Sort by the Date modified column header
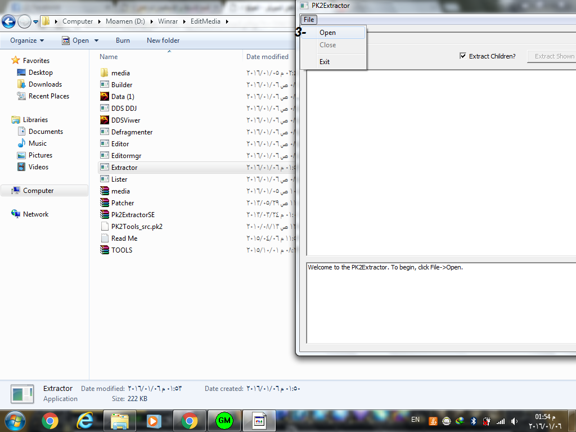The height and width of the screenshot is (432, 576). click(267, 57)
